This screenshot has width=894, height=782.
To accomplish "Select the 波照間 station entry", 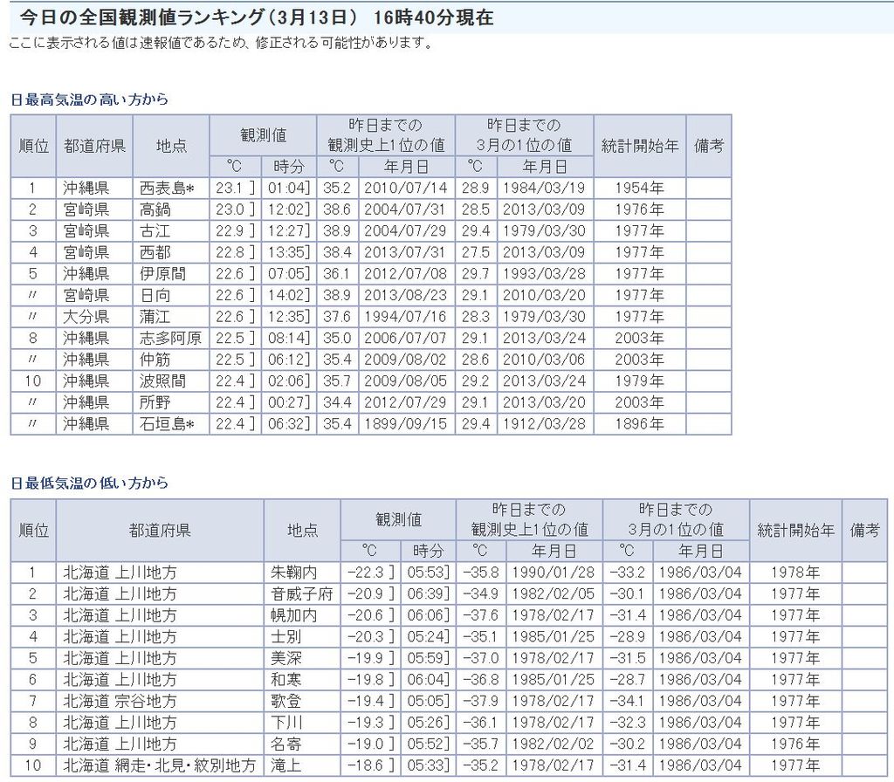I will [x=162, y=381].
